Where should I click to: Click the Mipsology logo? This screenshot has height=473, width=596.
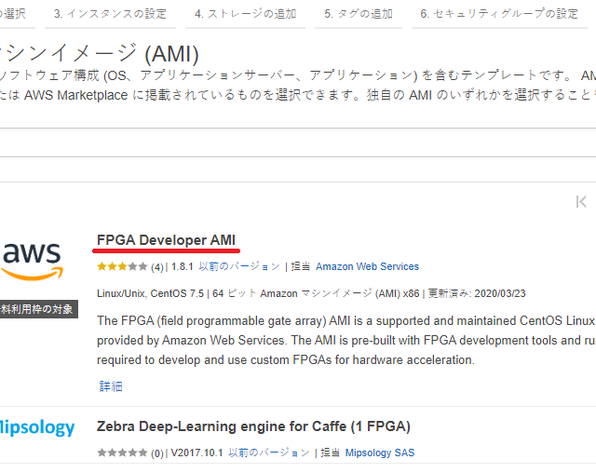tap(37, 427)
